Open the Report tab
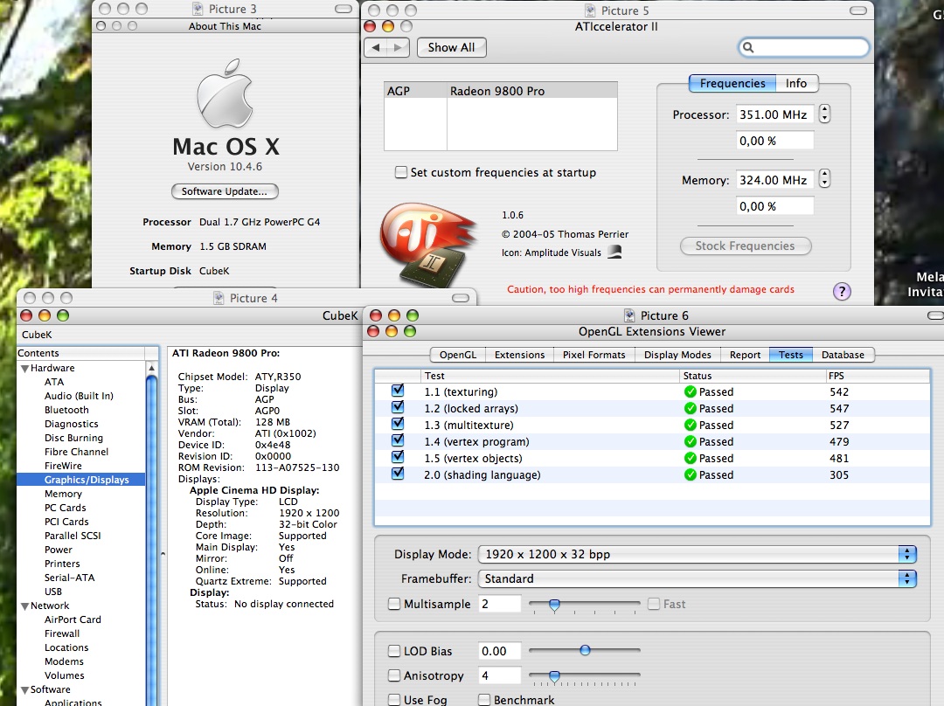 click(745, 355)
